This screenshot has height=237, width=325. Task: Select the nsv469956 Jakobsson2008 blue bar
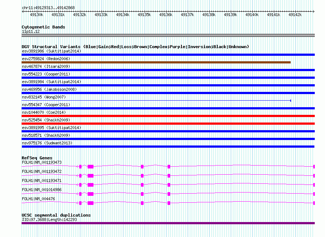pyautogui.click(x=168, y=93)
